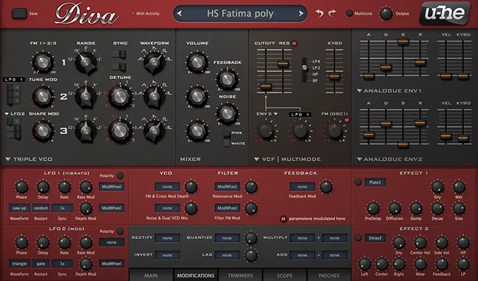Screen dimensions: 478x281
Task: Toggle Effect 1 power button
Action: [x=358, y=182]
